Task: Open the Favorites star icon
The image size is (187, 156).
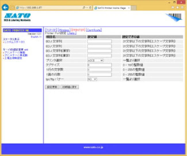Action: point(178,7)
